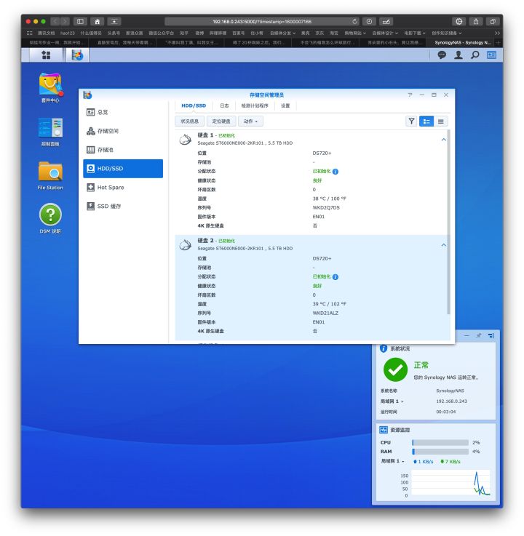Image resolution: width=524 pixels, height=536 pixels.
Task: Select HDD/SSD in sidebar
Action: tap(123, 169)
